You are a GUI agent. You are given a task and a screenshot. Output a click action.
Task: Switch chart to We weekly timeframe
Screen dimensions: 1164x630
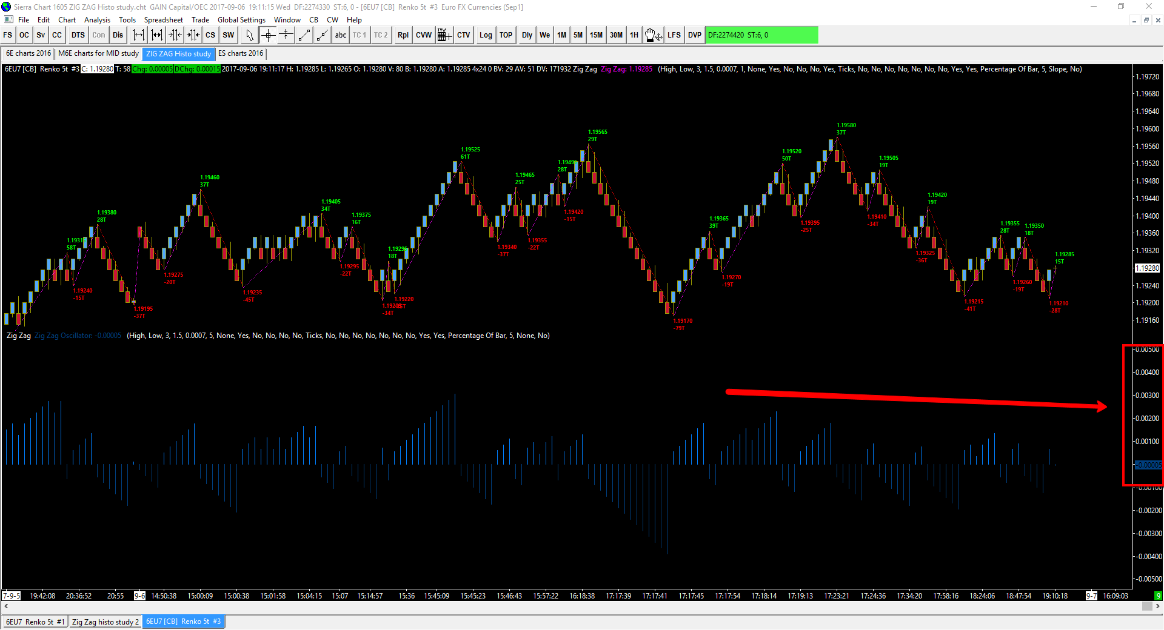pyautogui.click(x=545, y=35)
